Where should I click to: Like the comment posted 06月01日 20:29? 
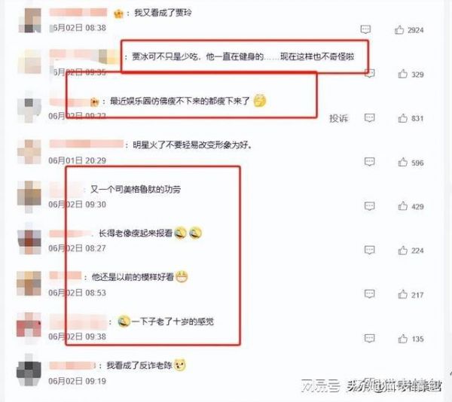403,162
